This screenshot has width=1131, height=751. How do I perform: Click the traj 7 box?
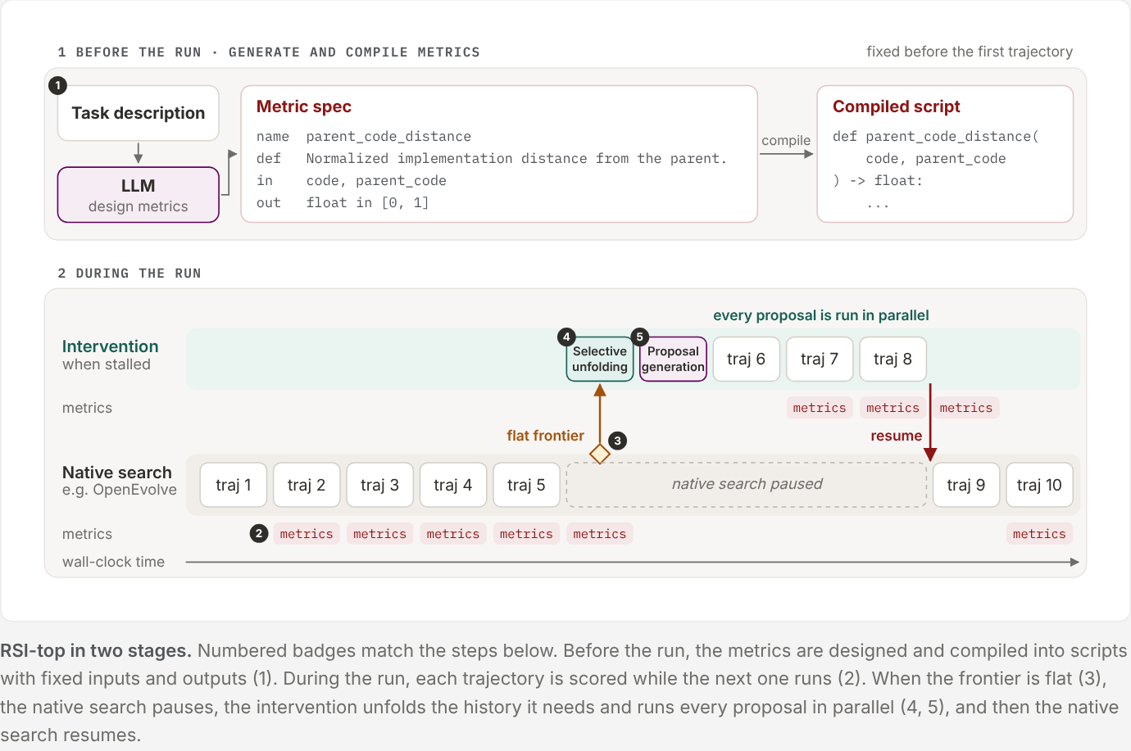[x=820, y=359]
